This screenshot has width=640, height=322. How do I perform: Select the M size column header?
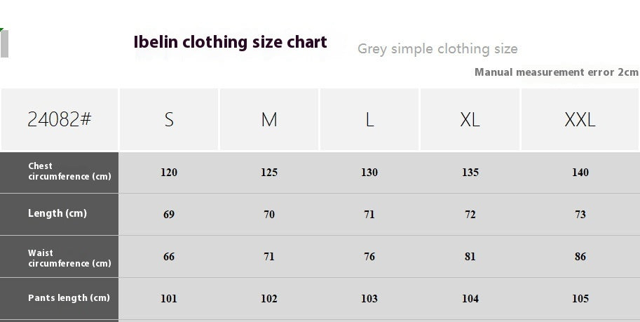269,119
